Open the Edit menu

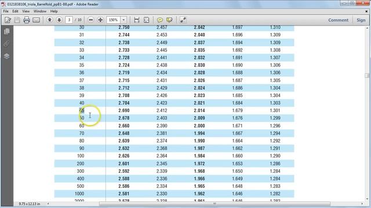point(15,12)
